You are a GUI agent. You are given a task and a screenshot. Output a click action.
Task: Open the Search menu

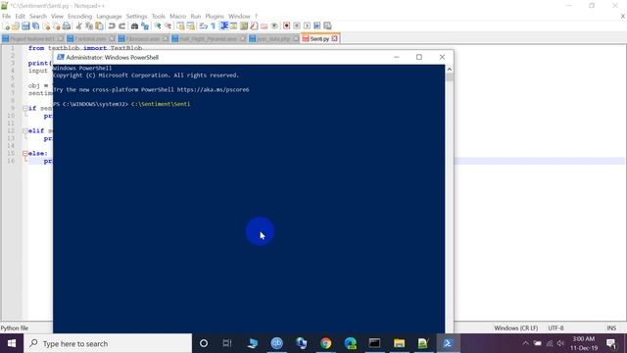[38, 16]
